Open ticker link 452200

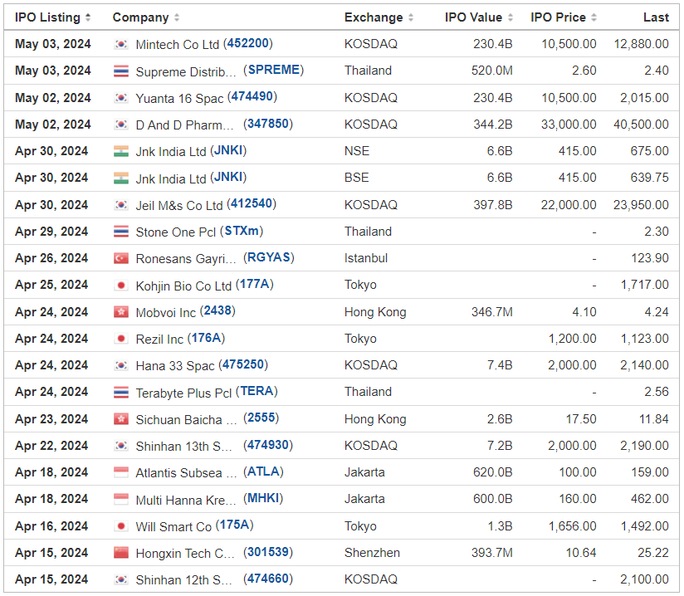[x=247, y=44]
